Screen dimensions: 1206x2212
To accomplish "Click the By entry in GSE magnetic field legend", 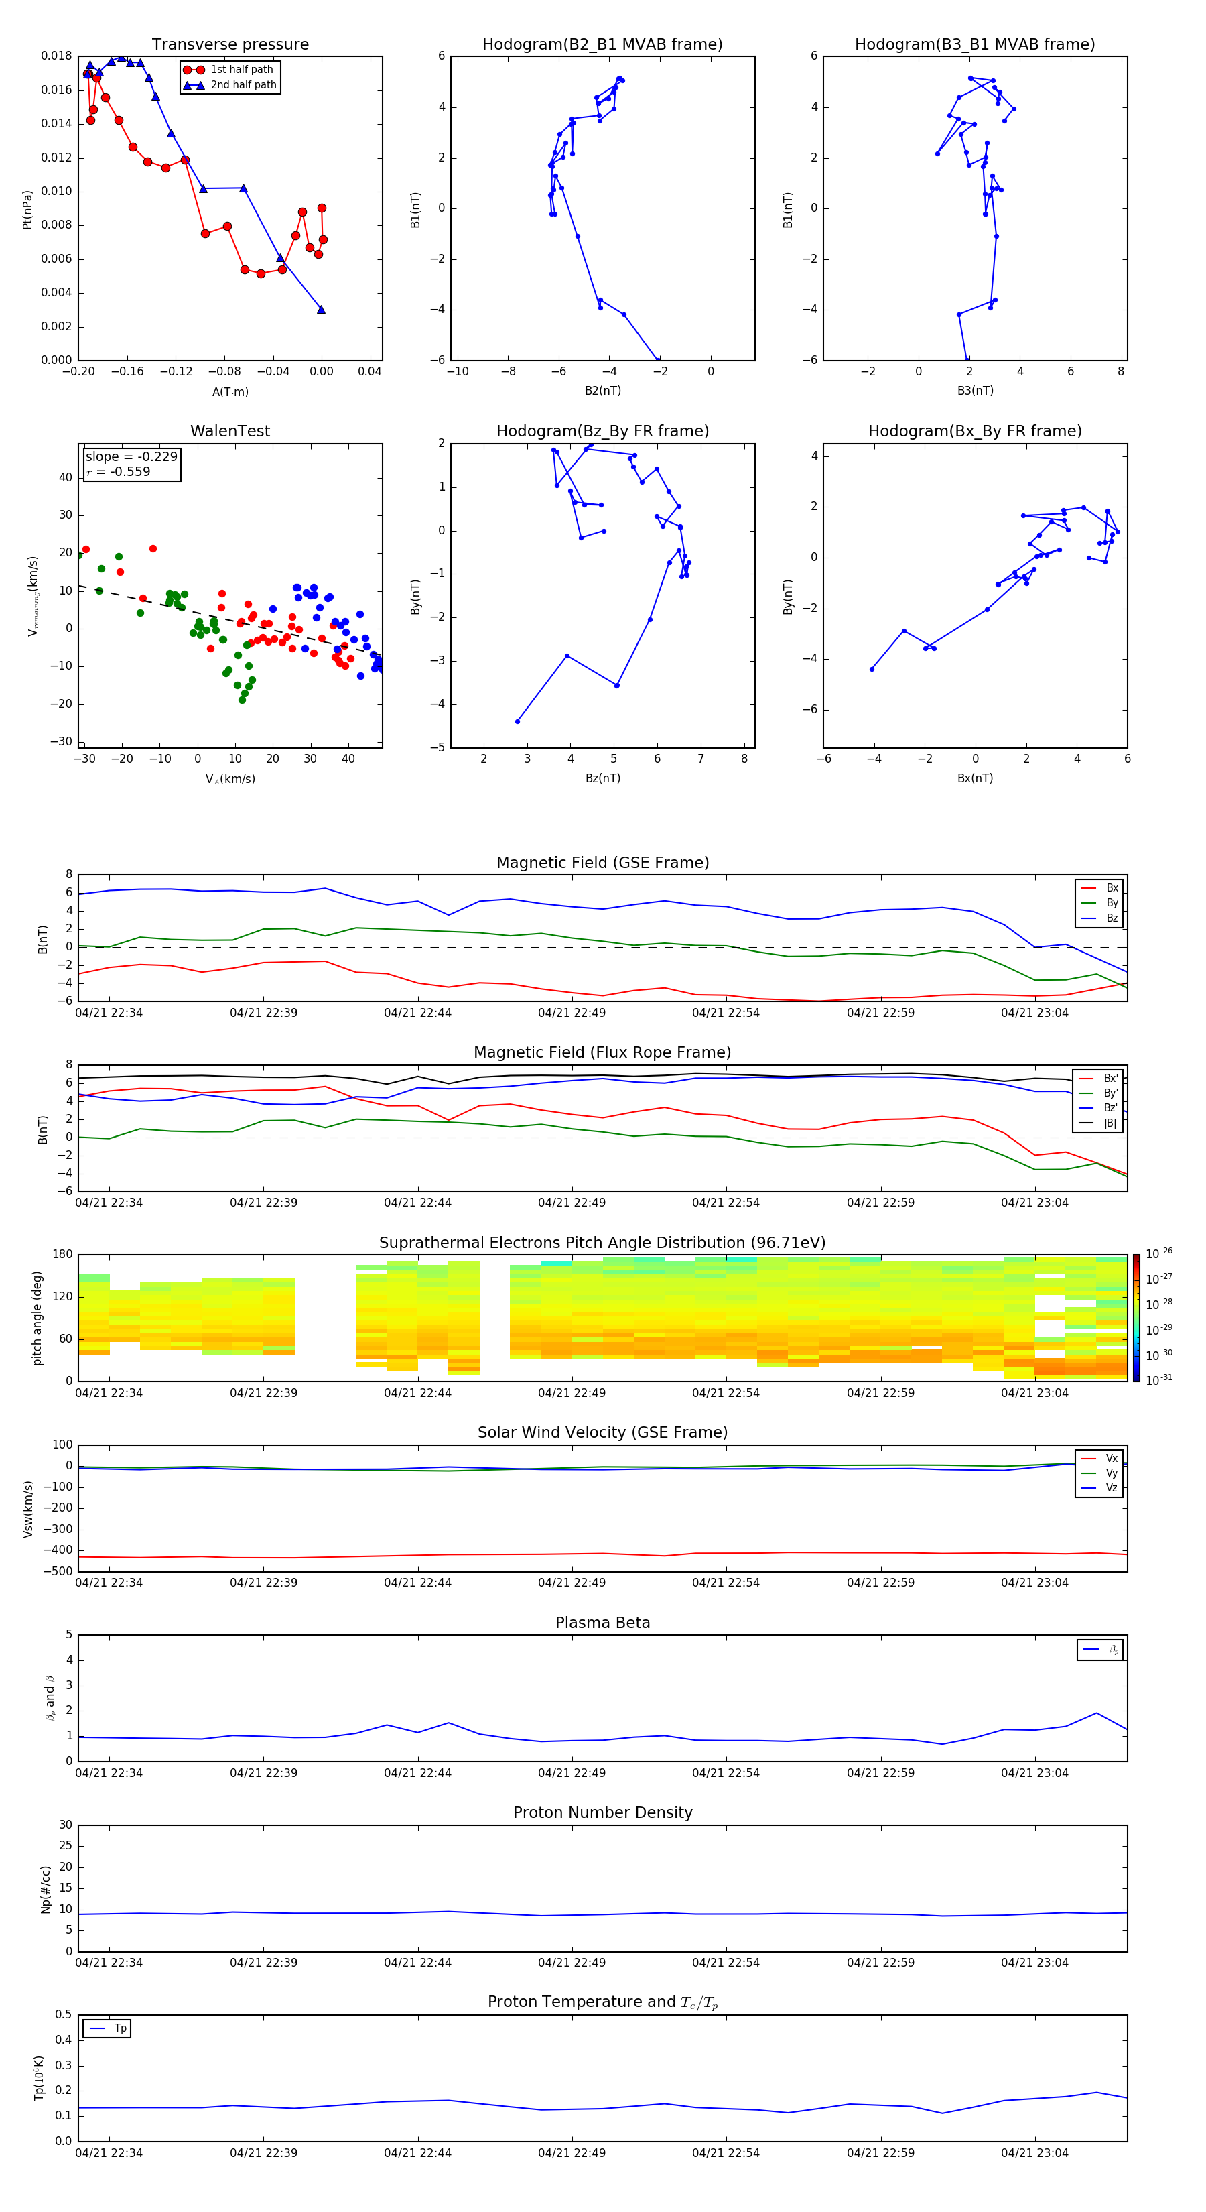I will click(x=1099, y=902).
